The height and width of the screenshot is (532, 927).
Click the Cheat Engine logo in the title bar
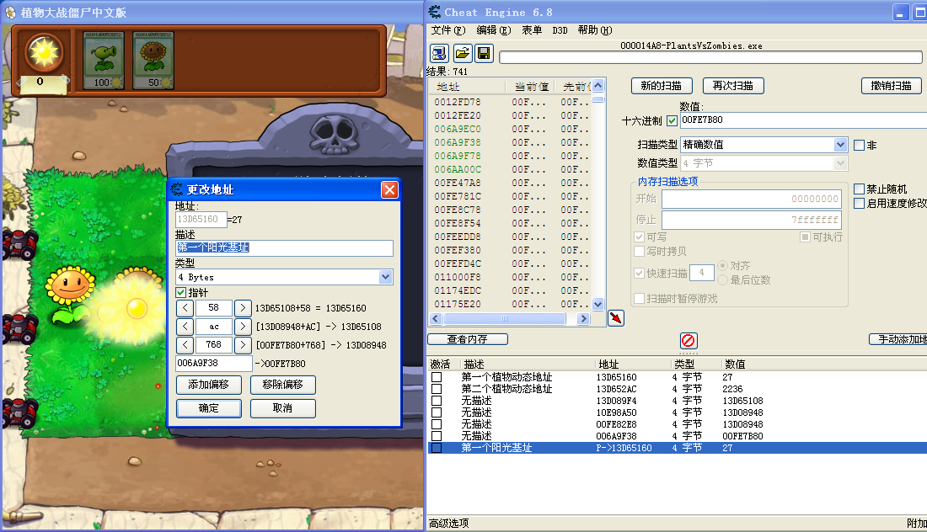pos(435,12)
